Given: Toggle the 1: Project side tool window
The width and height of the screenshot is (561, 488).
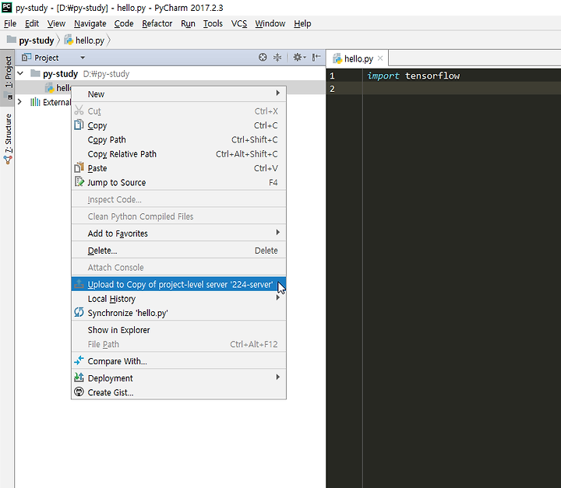Looking at the screenshot, I should point(8,77).
